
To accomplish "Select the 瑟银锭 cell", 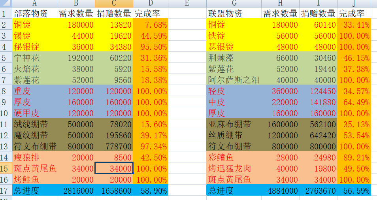I will tap(234, 47).
